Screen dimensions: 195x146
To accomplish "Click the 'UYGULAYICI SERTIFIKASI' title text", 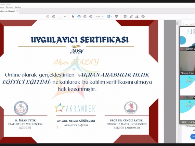I will click(80, 40).
